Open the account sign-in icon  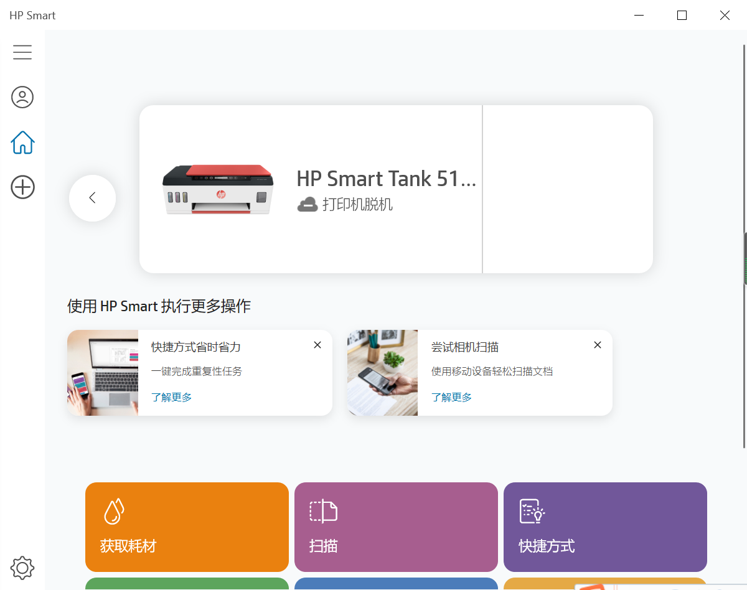click(22, 97)
